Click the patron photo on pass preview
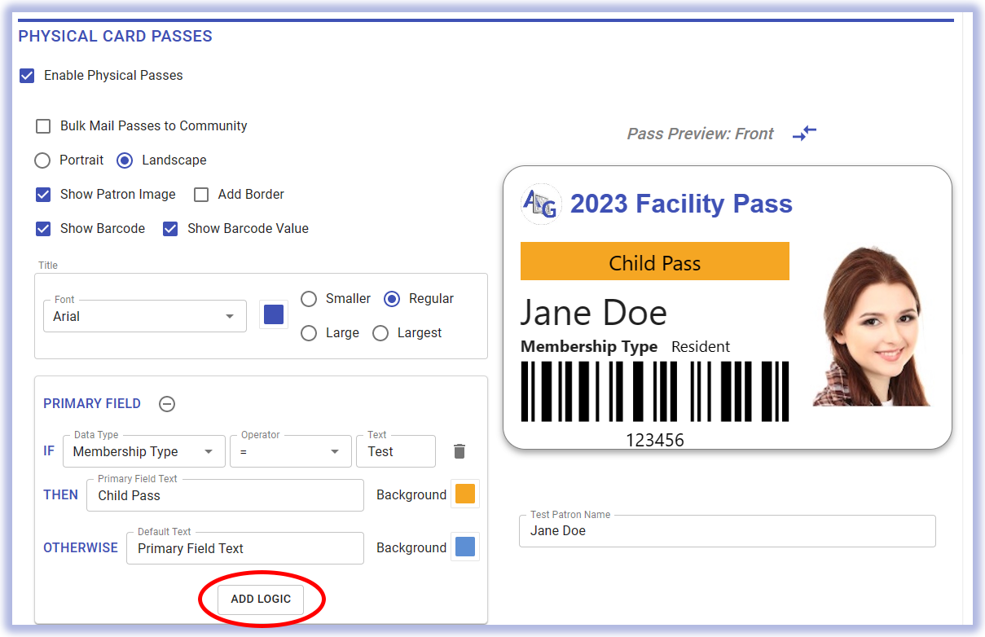 tap(871, 327)
